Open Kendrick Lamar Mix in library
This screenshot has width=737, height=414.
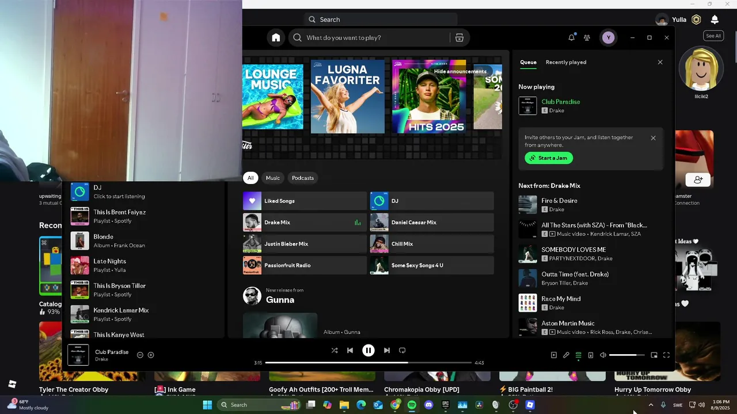(144, 315)
